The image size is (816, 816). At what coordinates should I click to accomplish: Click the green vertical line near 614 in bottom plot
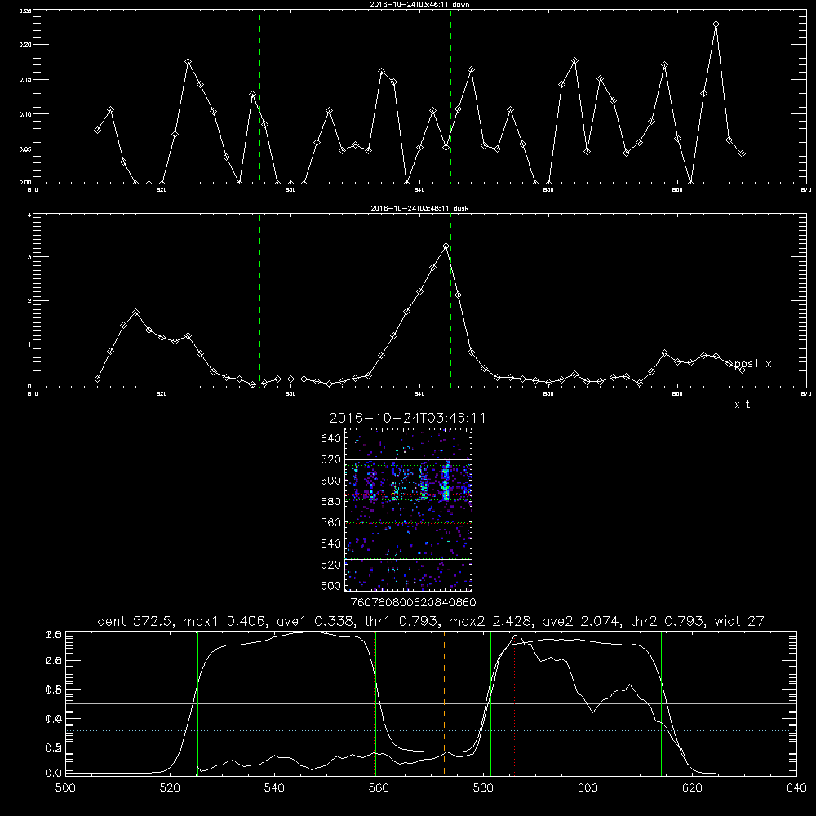coord(661,703)
